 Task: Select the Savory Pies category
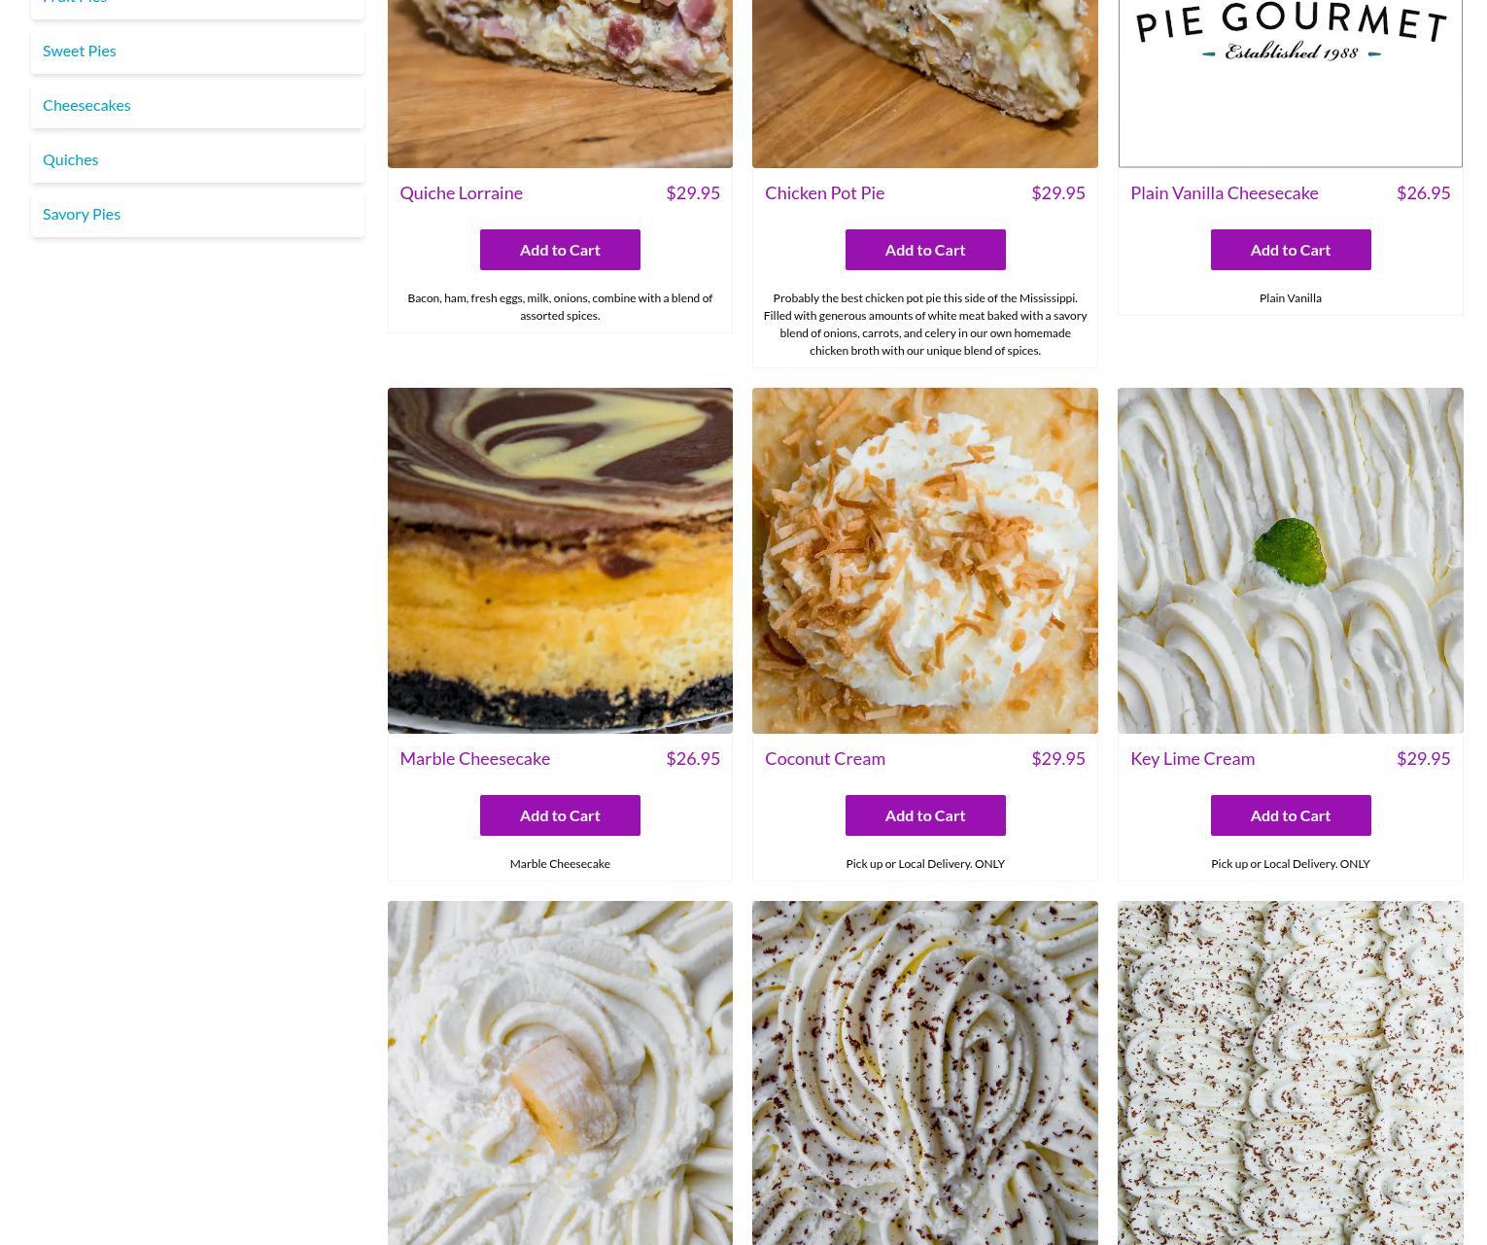click(82, 214)
